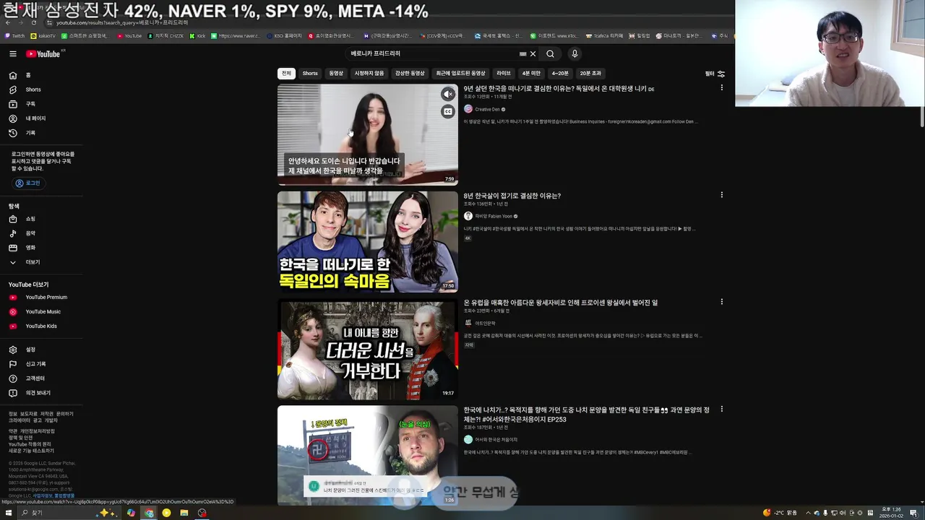Image resolution: width=925 pixels, height=520 pixels.
Task: Open YouTube Kids link
Action: click(x=41, y=326)
